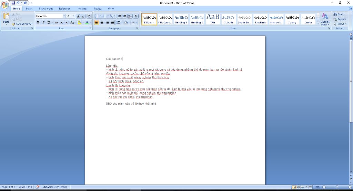Align text left
Screen dimensions: 353x191
click(97, 22)
